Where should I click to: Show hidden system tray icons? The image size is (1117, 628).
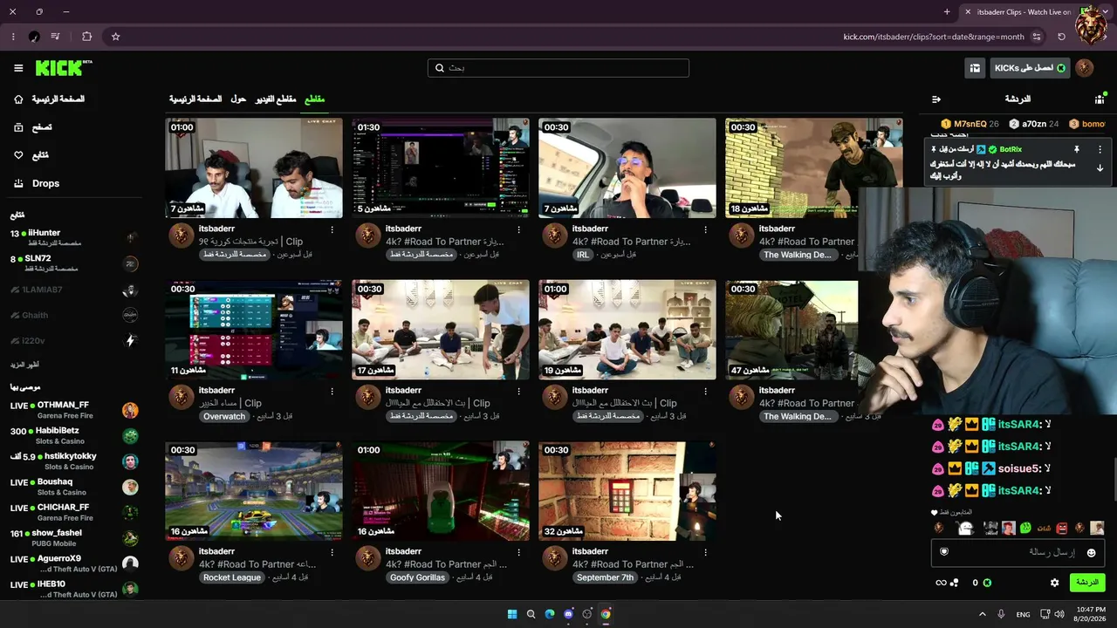pyautogui.click(x=982, y=614)
